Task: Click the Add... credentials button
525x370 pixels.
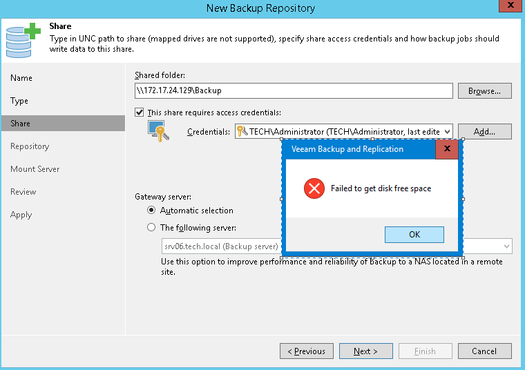Action: [484, 131]
